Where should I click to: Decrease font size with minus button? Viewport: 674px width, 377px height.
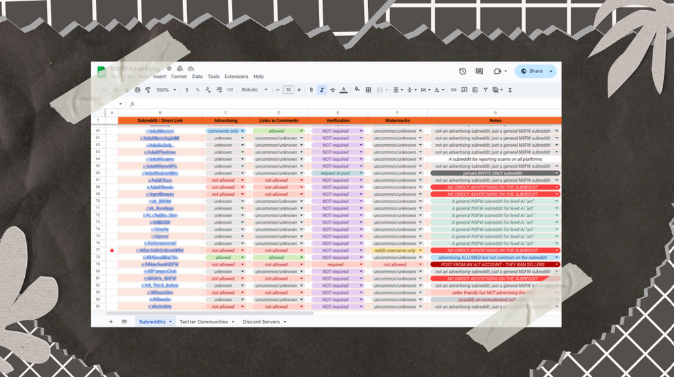pos(278,90)
